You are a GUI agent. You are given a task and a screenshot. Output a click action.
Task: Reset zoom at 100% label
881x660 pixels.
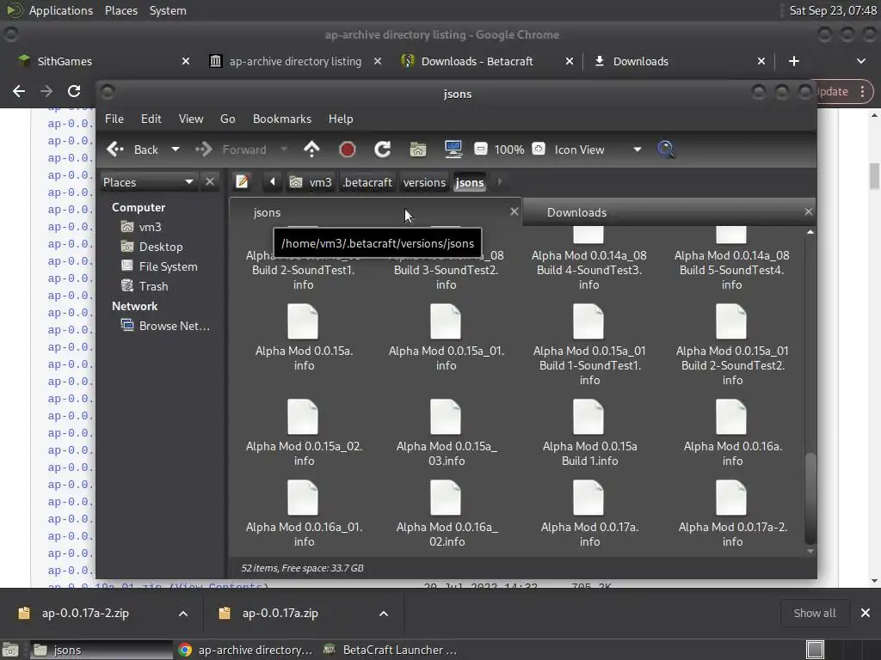(509, 150)
